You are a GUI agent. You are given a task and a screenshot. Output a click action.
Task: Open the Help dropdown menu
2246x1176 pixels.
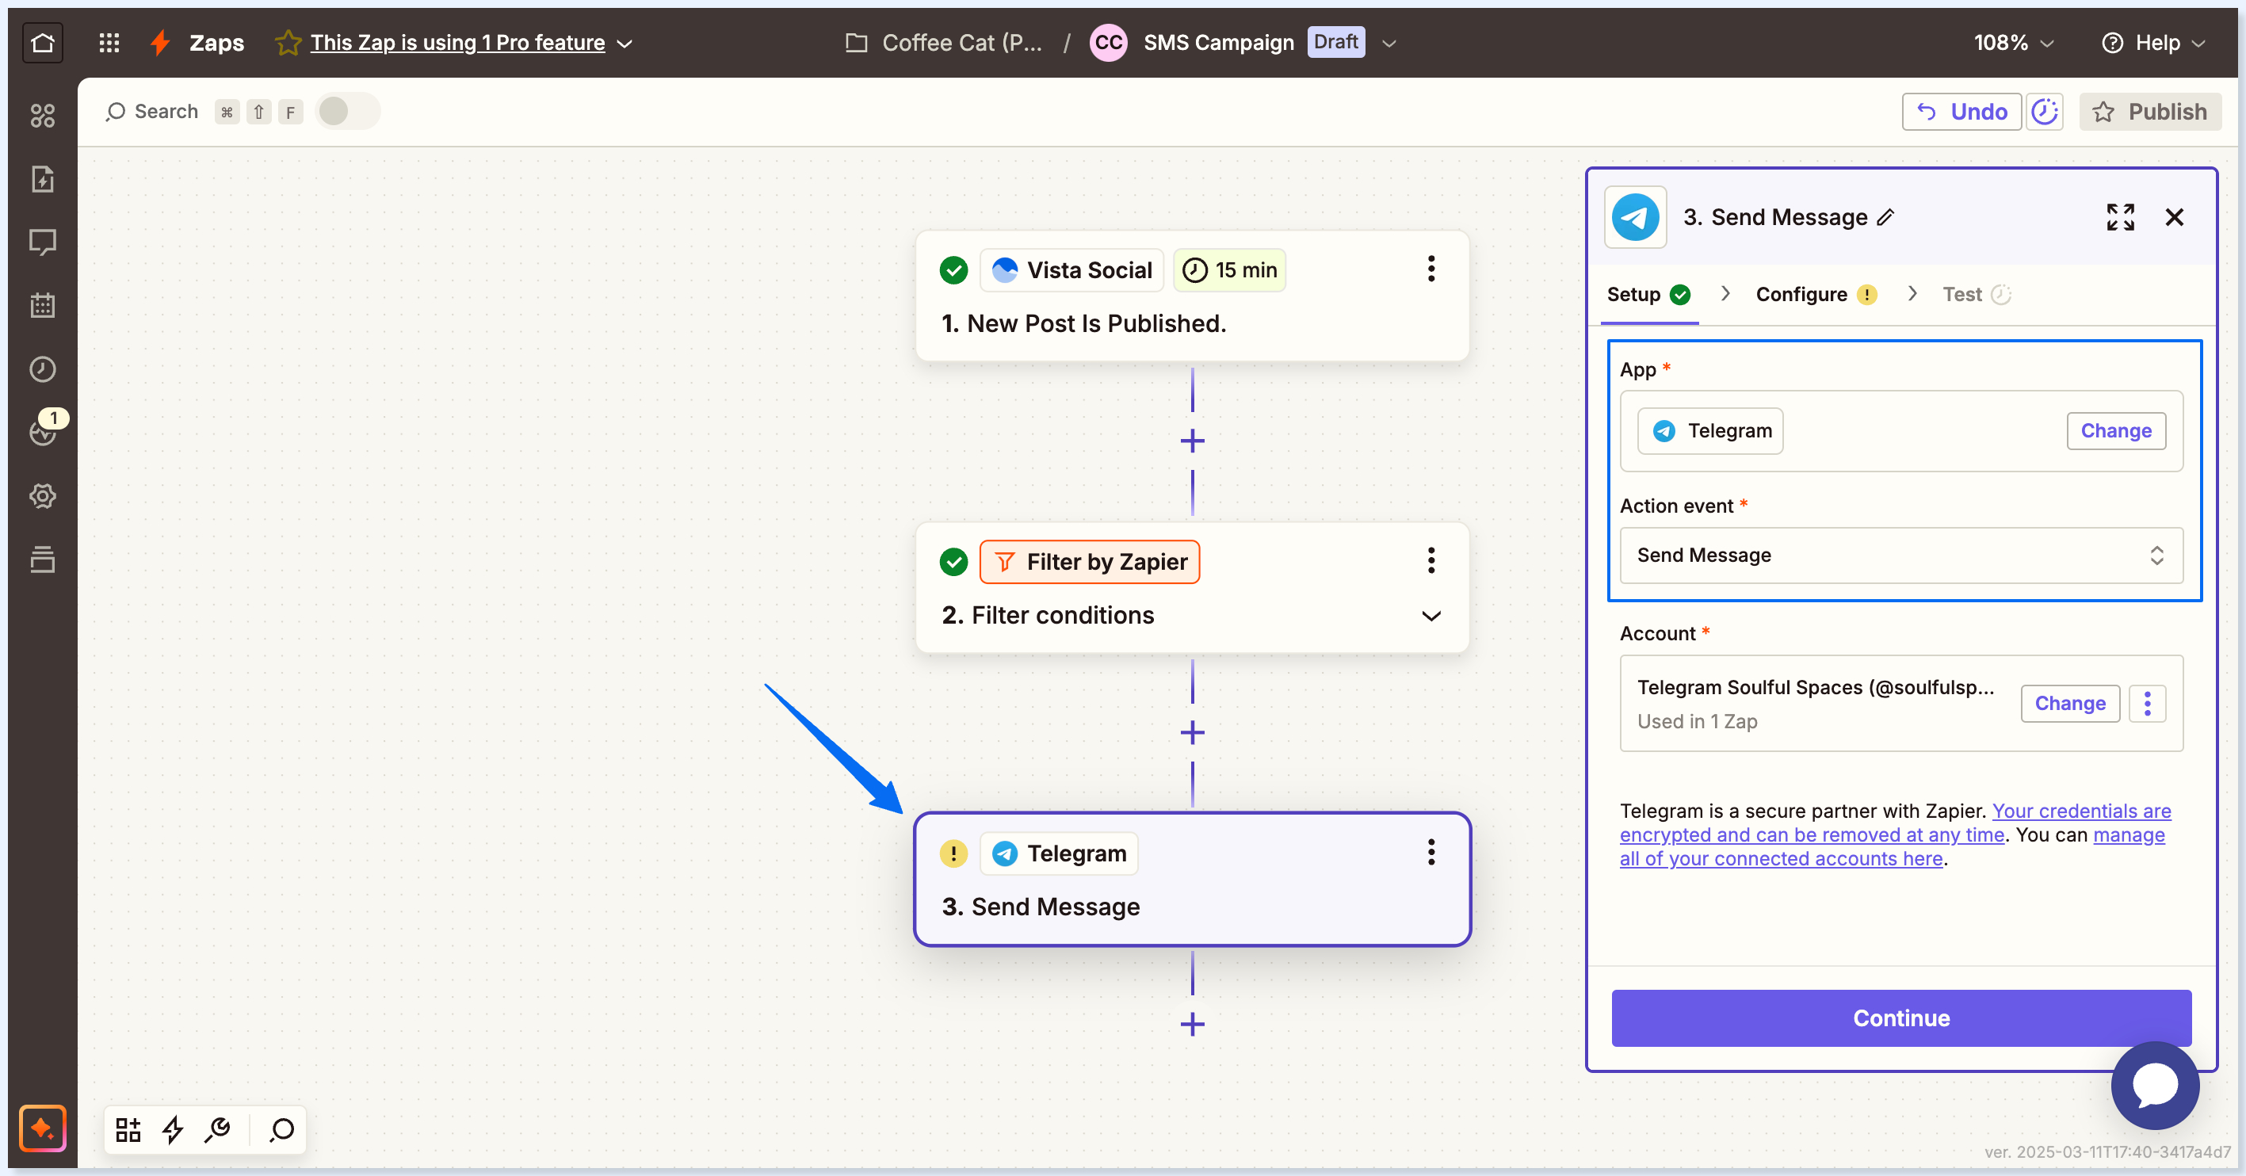(x=2152, y=43)
